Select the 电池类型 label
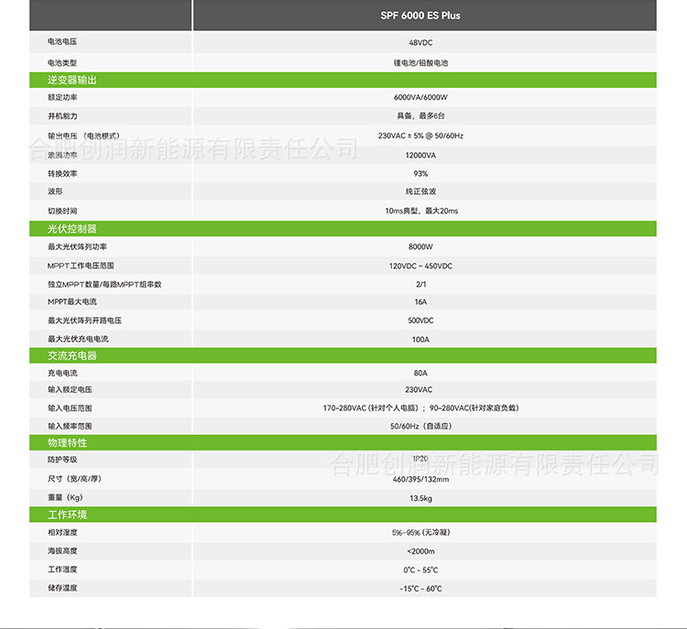 tap(62, 63)
